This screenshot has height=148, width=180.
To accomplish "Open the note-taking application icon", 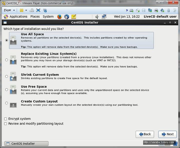I will (x=74, y=17).
